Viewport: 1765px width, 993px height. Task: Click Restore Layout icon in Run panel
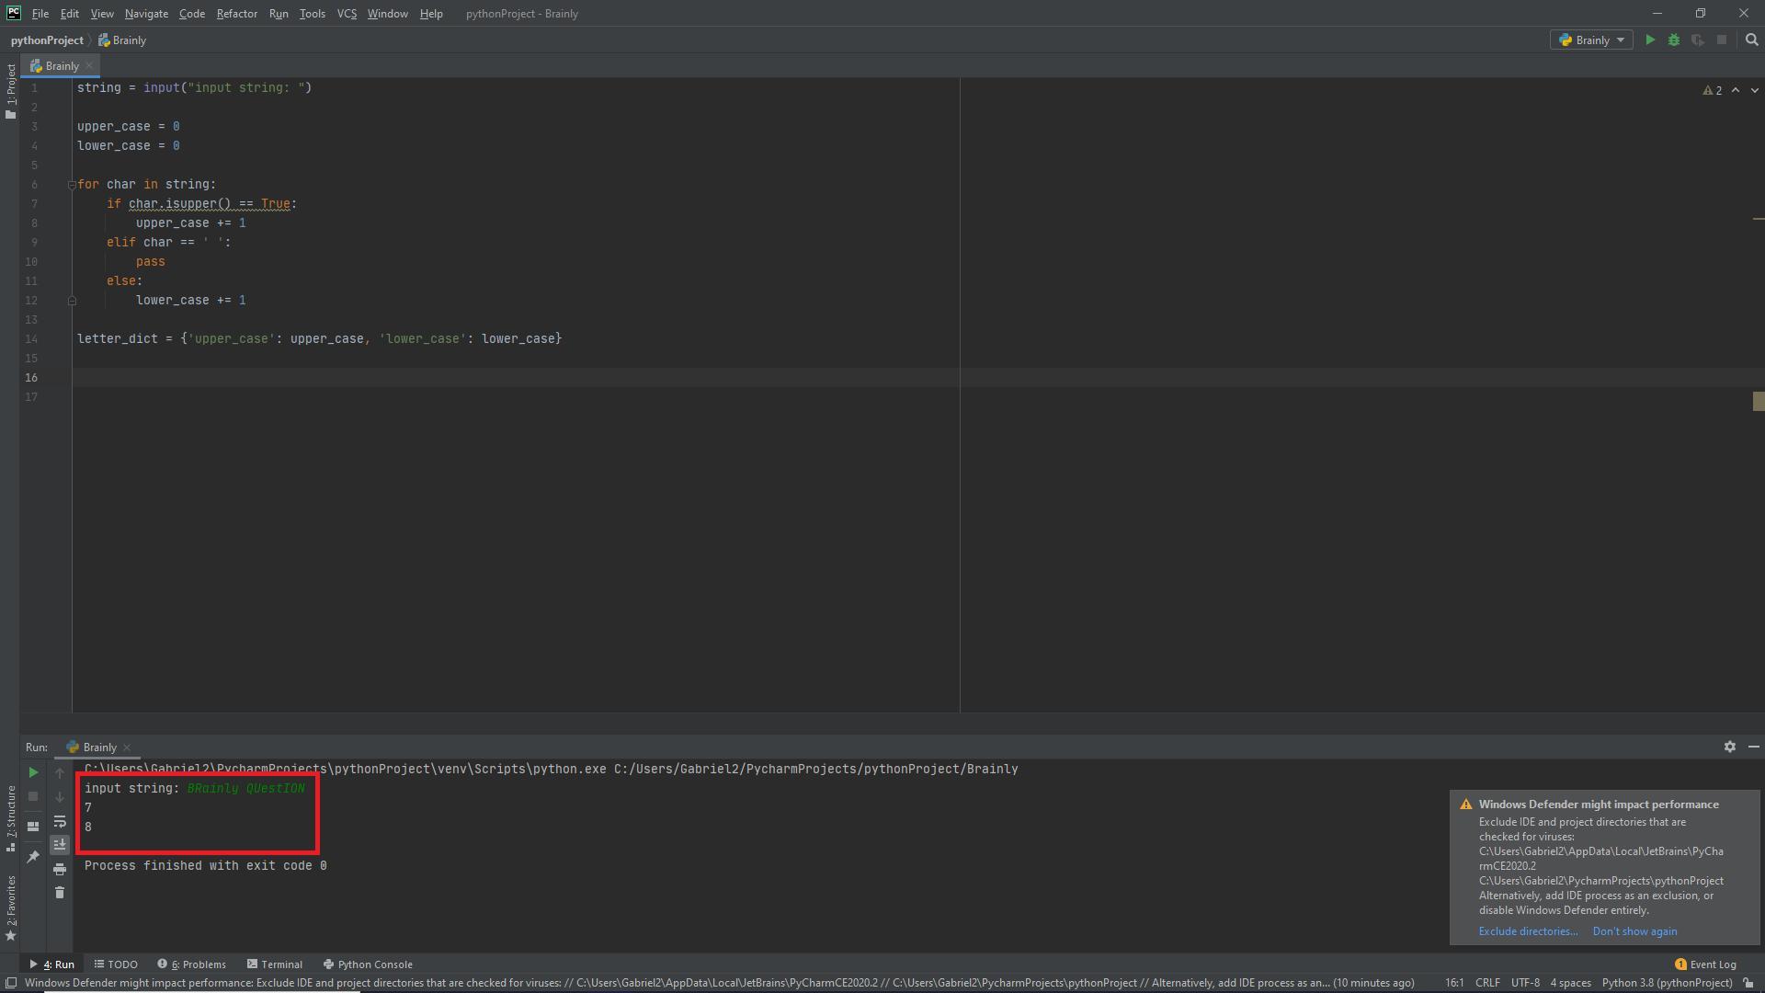tap(33, 826)
